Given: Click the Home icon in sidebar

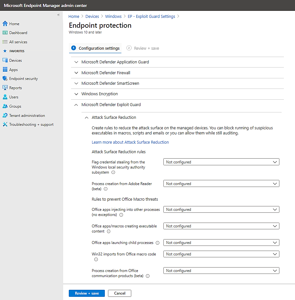Looking at the screenshot, I should coord(5,24).
